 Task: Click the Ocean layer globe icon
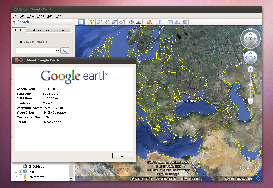(25, 171)
